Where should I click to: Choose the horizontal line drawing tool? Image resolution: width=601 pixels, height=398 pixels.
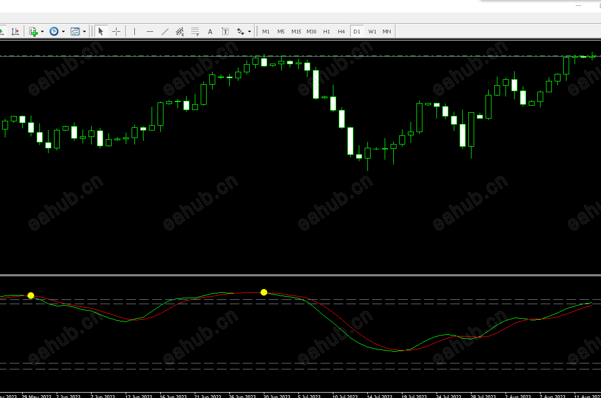point(150,31)
